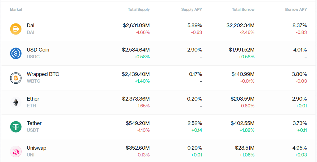
Task: Click the USDT ticker symbol
Action: [x=33, y=130]
